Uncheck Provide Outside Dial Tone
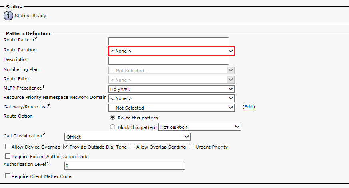The image size is (349, 188). tap(66, 147)
